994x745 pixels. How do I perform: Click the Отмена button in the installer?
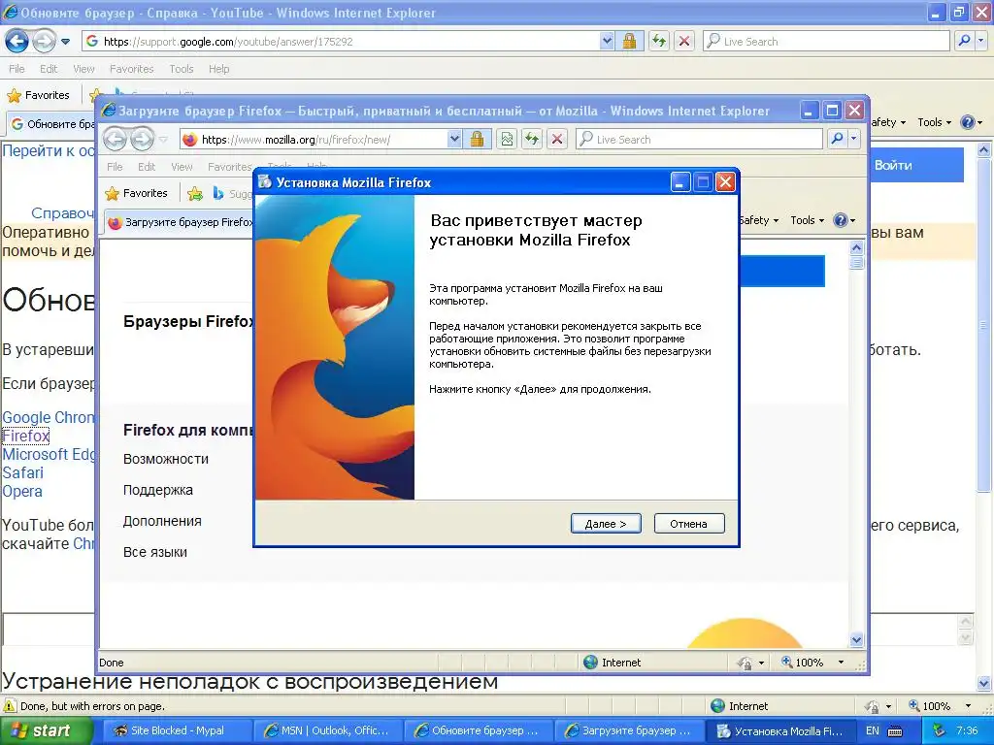point(689,523)
